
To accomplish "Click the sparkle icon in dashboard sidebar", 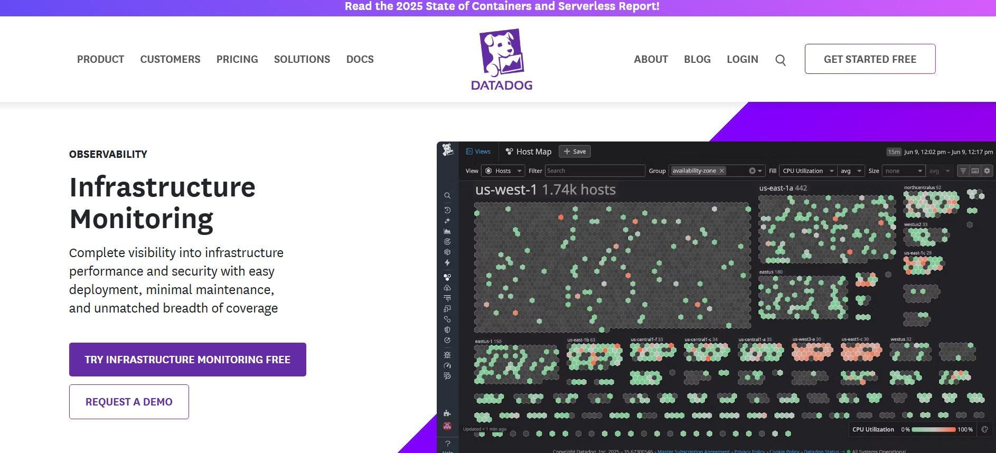I will [x=447, y=221].
